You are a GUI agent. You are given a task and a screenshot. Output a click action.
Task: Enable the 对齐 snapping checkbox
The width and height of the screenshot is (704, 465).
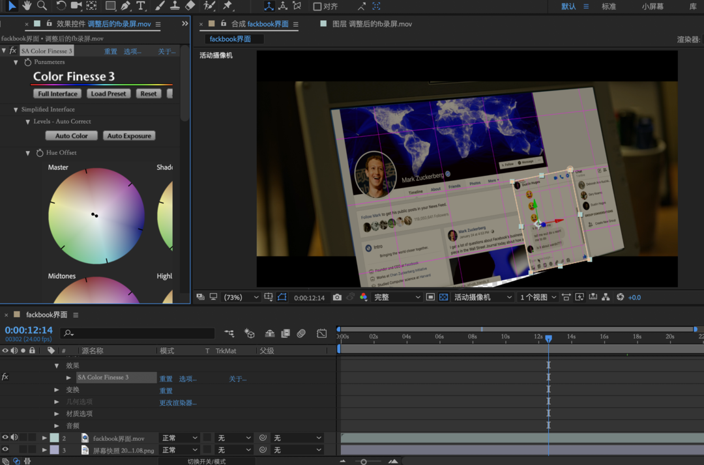(317, 7)
